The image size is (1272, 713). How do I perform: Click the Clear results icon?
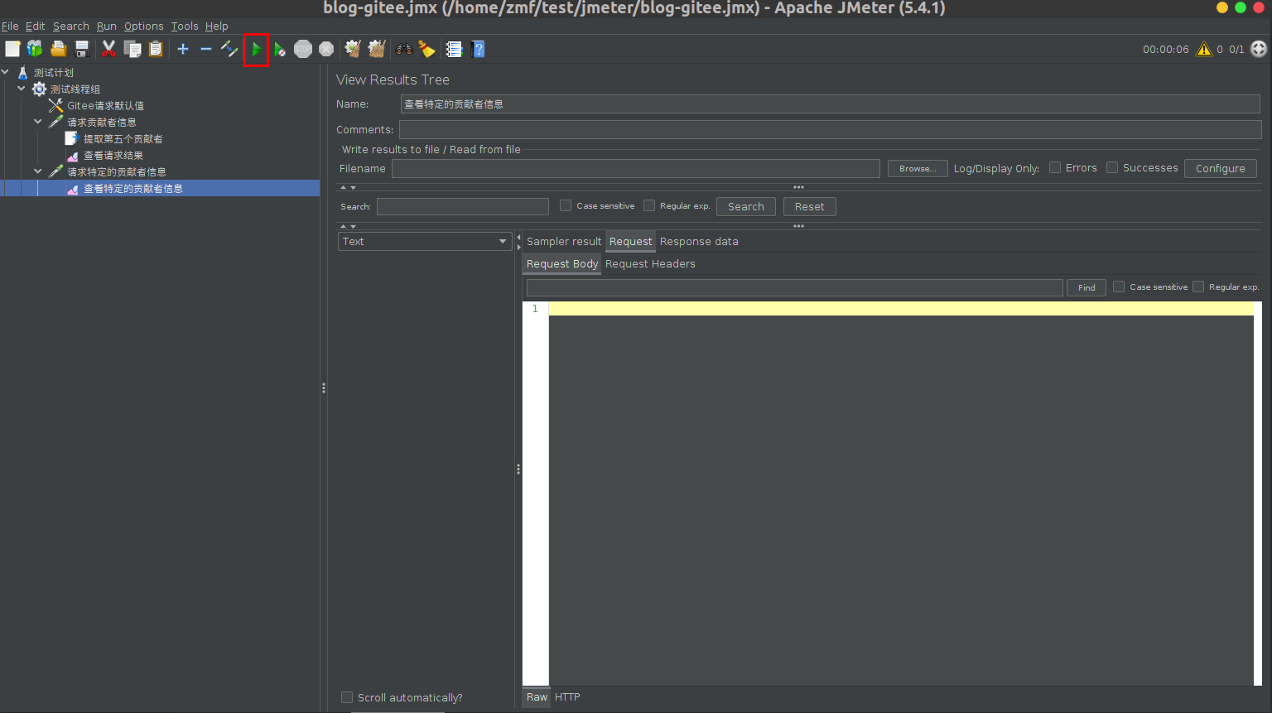[x=353, y=49]
